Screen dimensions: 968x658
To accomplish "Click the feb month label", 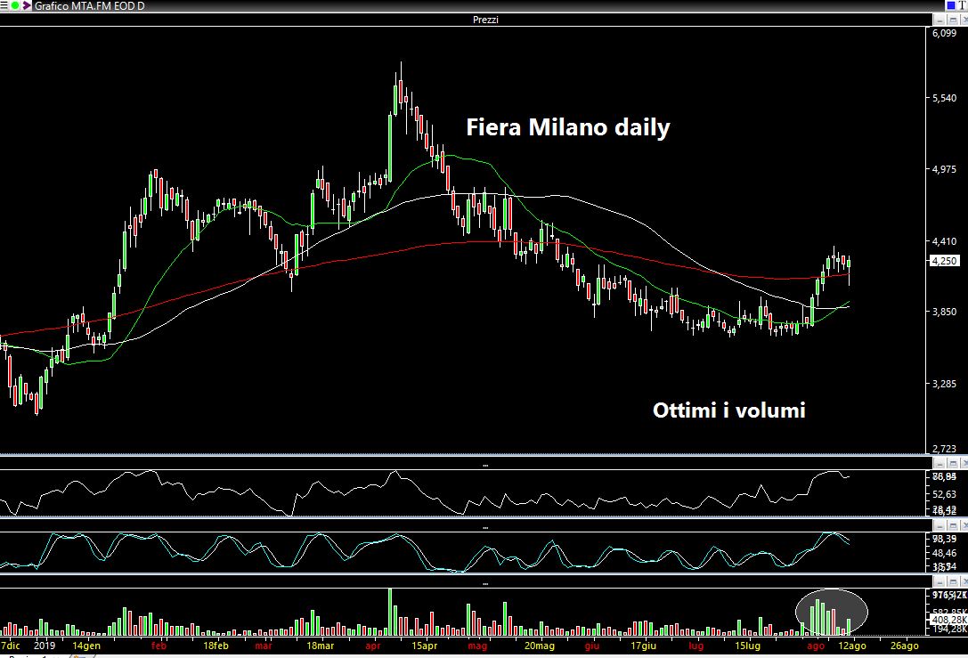I will point(159,646).
